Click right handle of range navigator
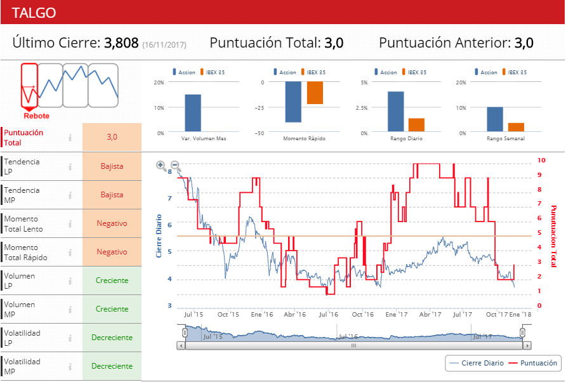This screenshot has width=566, height=382. pyautogui.click(x=522, y=332)
